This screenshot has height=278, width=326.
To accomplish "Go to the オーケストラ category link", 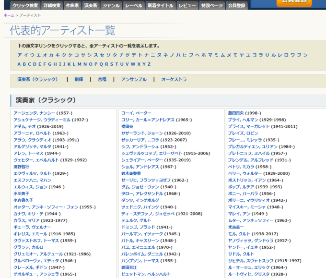I will (x=174, y=79).
